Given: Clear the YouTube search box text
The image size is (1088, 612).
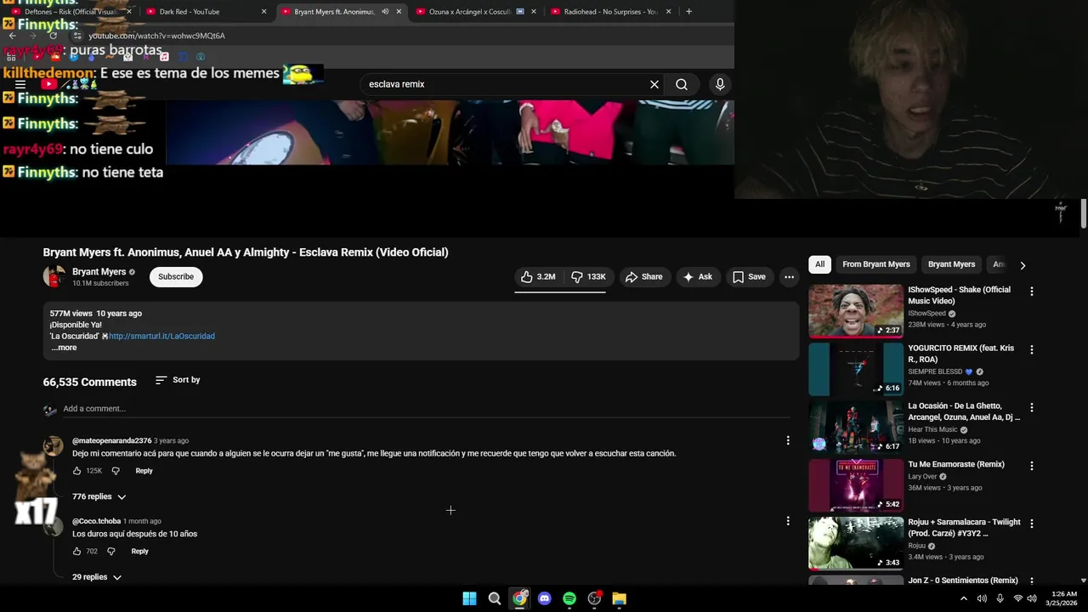Looking at the screenshot, I should [654, 84].
